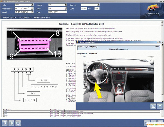Click the first icon in the bottom-left toolbar
Image resolution: width=164 pixels, height=127 pixels.
click(5, 123)
